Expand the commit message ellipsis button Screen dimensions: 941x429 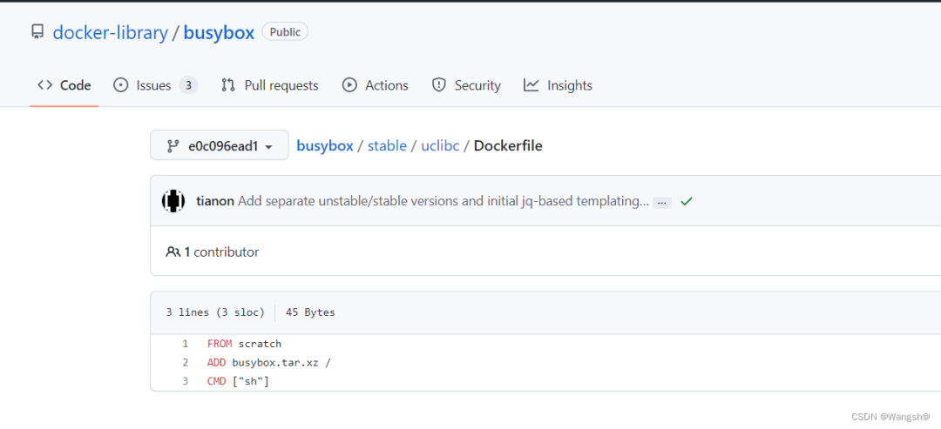[x=662, y=203]
